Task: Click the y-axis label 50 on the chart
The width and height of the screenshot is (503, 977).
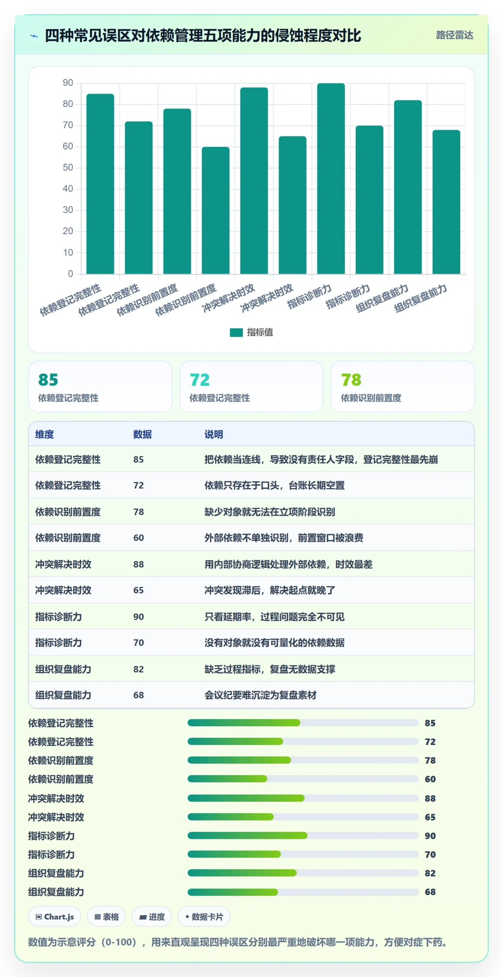Action: (x=68, y=168)
